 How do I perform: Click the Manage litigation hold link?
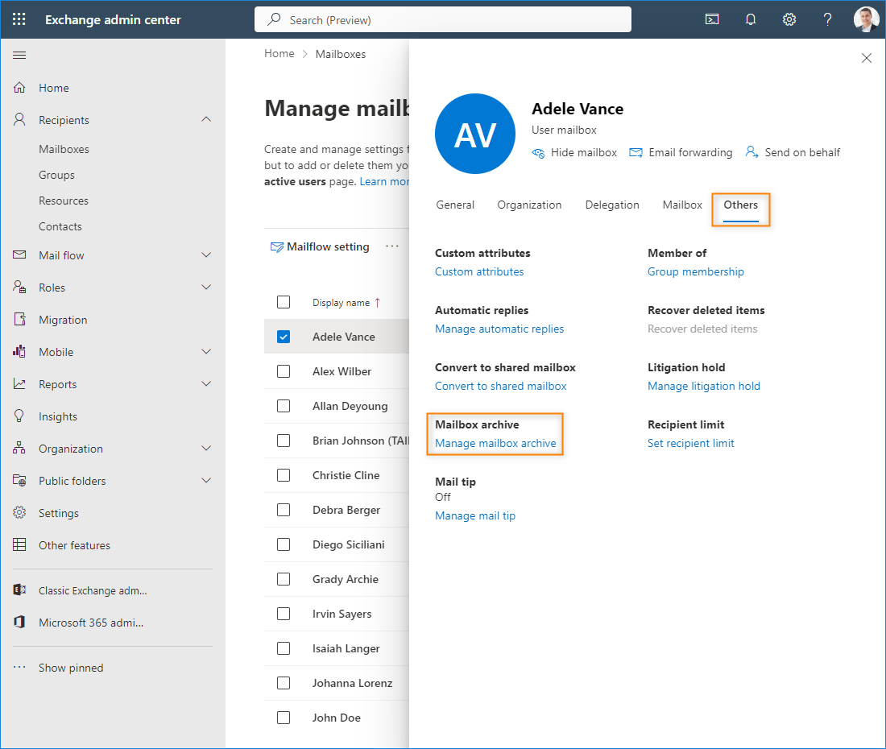[703, 387]
